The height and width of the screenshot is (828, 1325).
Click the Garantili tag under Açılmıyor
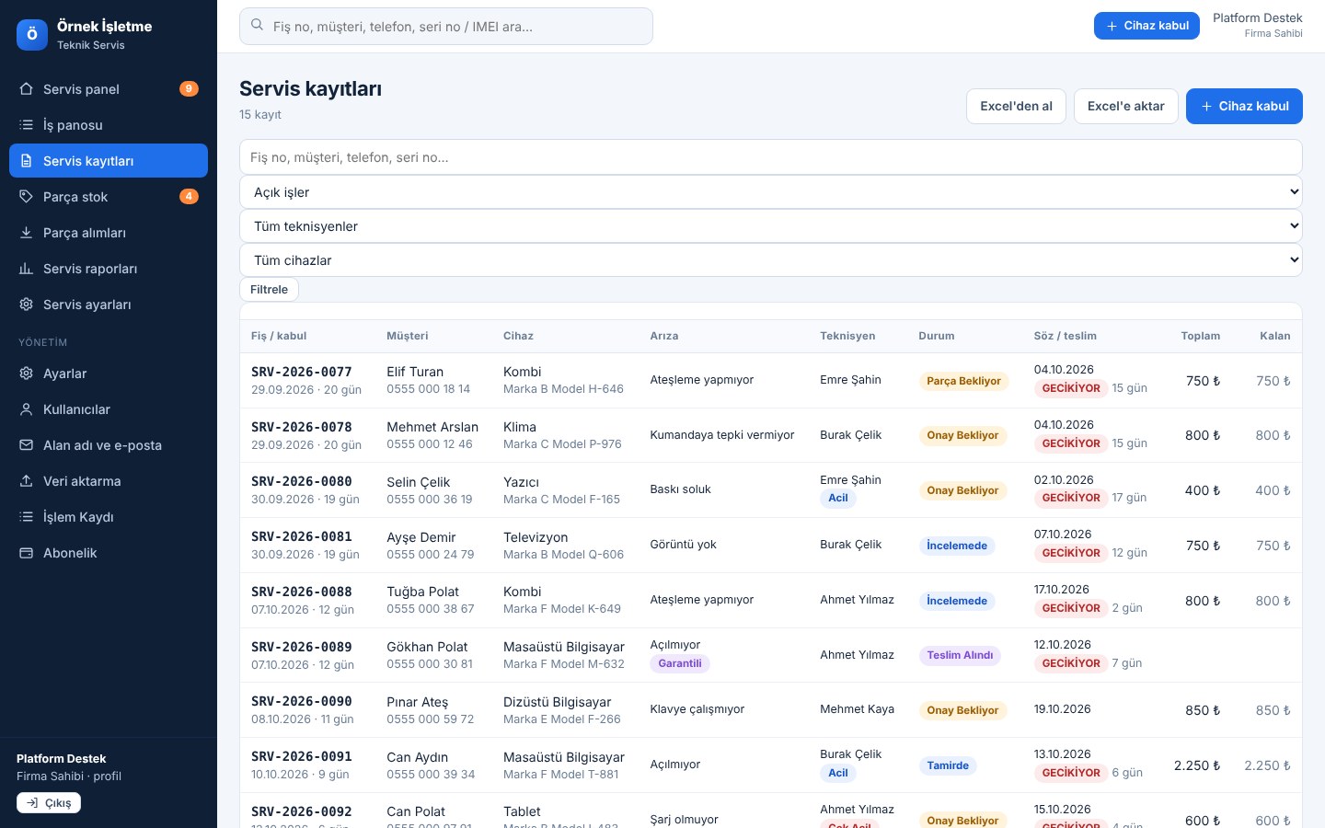(680, 663)
